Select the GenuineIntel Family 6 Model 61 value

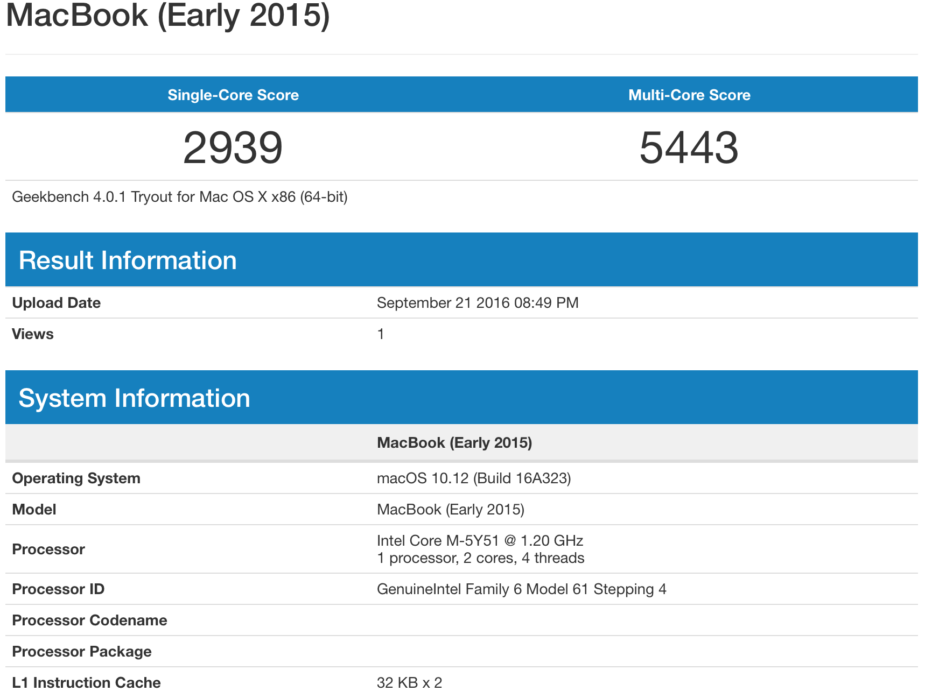(522, 589)
